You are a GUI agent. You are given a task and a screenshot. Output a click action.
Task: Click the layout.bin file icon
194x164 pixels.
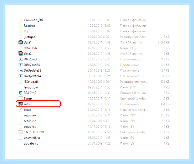21,87
